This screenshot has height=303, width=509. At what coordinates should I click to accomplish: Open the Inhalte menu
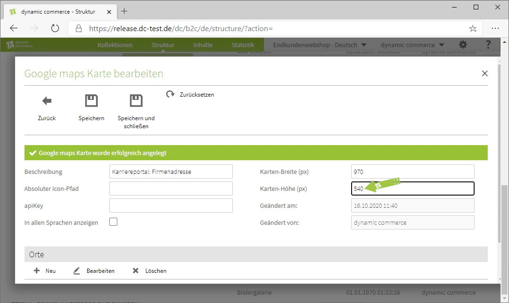pyautogui.click(x=203, y=45)
